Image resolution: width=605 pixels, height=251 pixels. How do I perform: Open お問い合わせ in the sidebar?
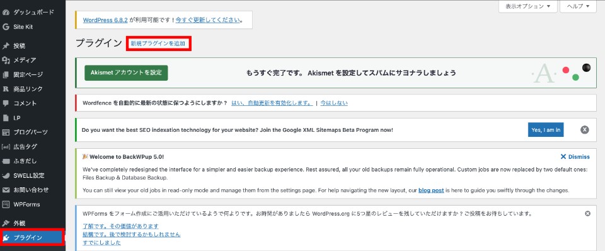click(x=32, y=190)
